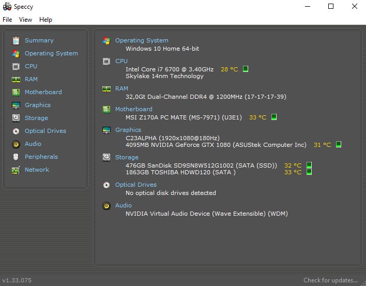Image resolution: width=366 pixels, height=286 pixels.
Task: Click the green CPU temperature indicator
Action: pos(246,69)
